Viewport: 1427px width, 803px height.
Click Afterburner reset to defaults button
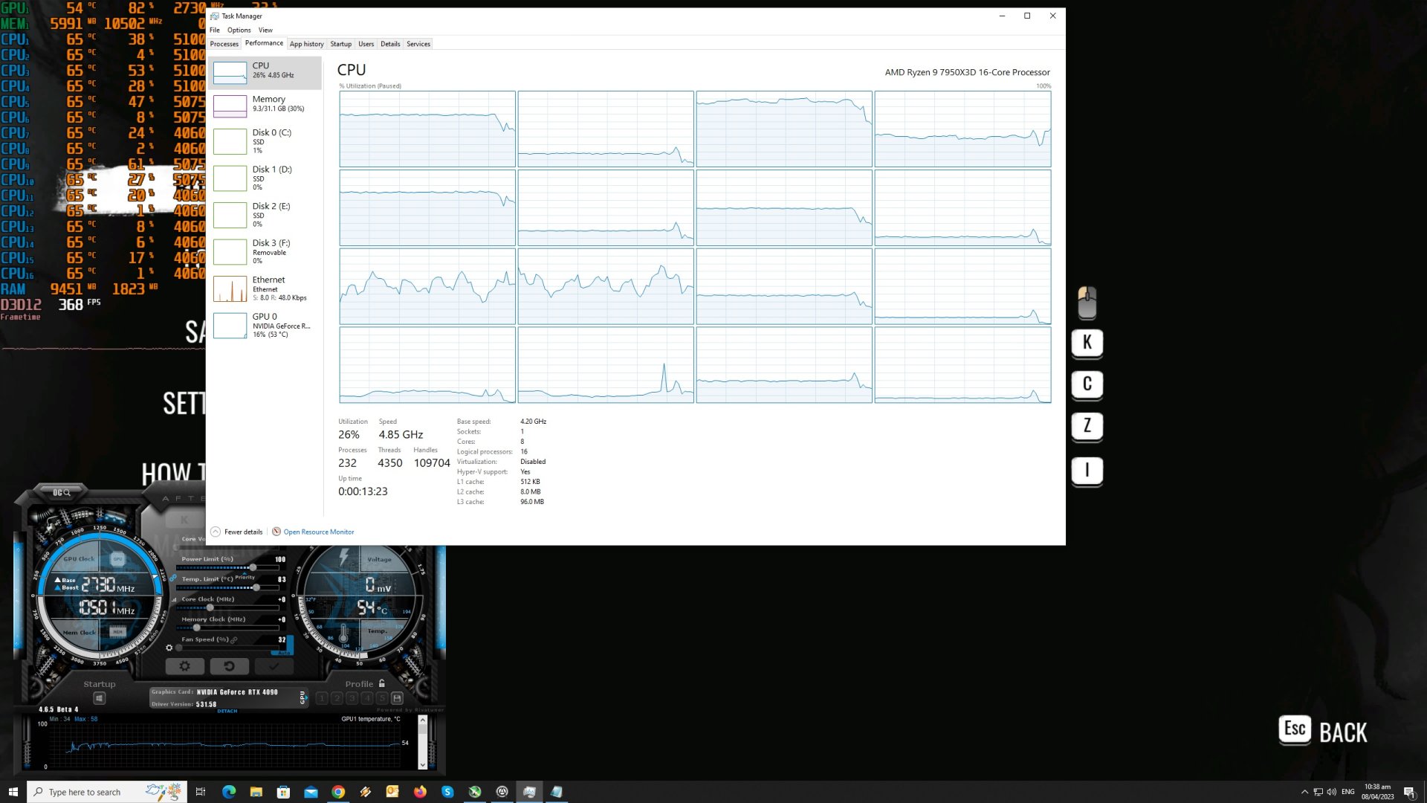[x=229, y=666]
